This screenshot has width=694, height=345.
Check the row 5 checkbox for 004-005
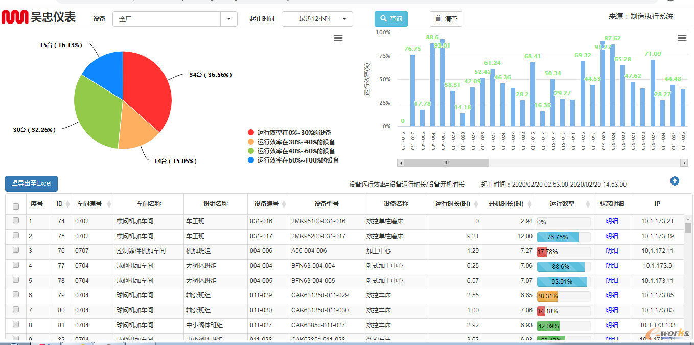(16, 280)
